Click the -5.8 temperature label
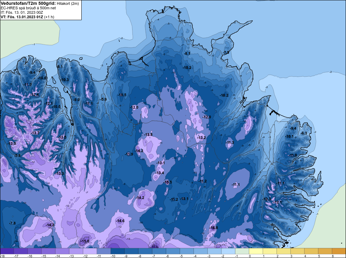This screenshot has width=346, height=258. point(17,156)
